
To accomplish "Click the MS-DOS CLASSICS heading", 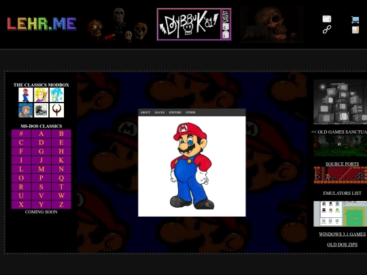I will point(41,126).
